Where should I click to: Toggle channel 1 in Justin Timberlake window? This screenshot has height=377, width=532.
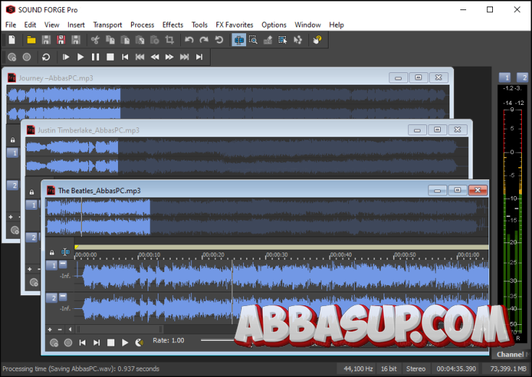[x=32, y=205]
